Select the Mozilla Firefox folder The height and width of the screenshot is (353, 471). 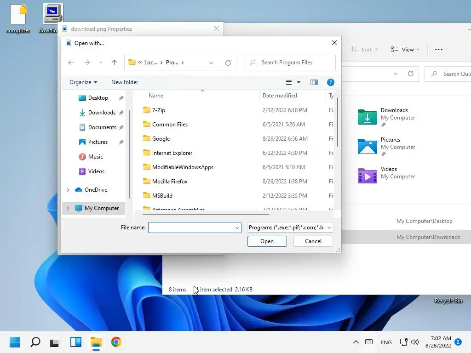[170, 181]
